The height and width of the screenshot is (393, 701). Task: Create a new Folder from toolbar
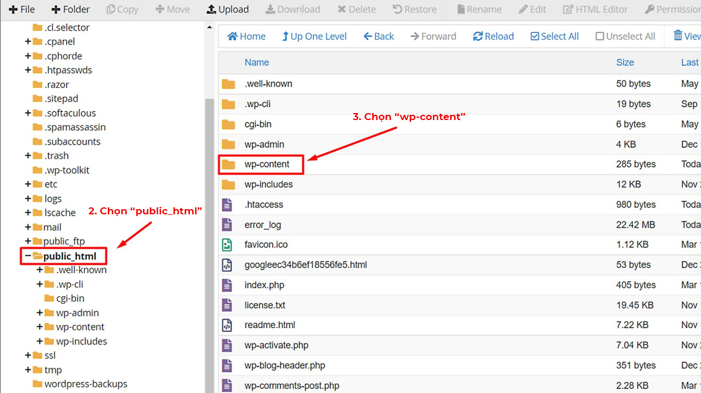(x=70, y=9)
